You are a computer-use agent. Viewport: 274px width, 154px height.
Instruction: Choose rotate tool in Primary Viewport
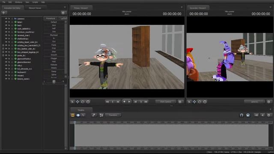[83, 102]
